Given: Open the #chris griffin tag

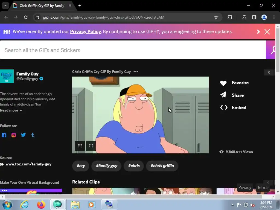Looking at the screenshot, I should [162, 166].
